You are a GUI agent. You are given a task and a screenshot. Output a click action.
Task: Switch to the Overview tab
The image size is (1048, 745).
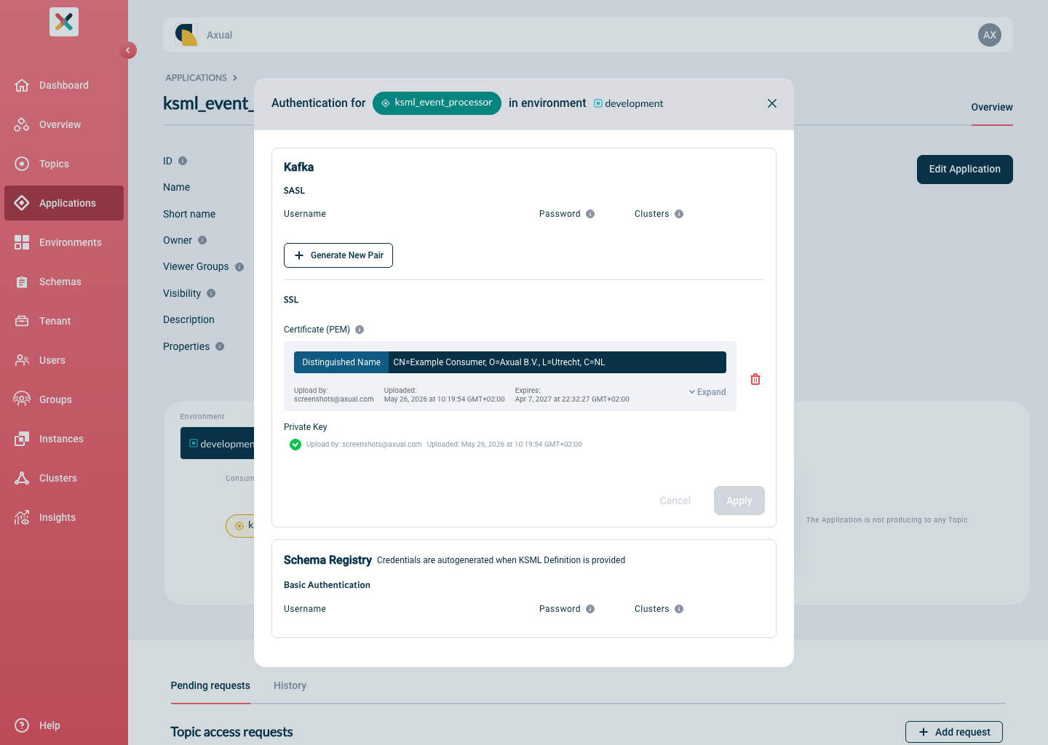pyautogui.click(x=992, y=108)
